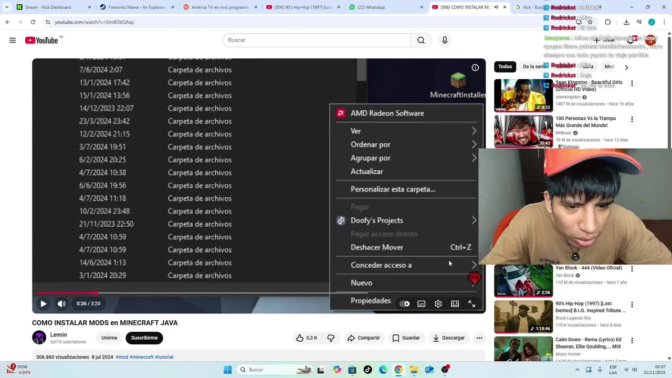The width and height of the screenshot is (672, 378).
Task: Click the Unirme button
Action: [109, 338]
